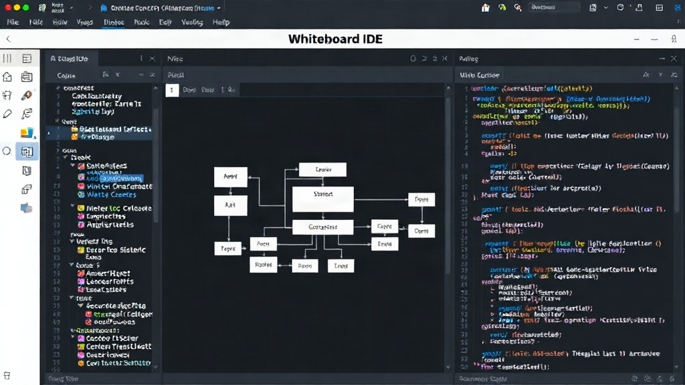Click the largest white node in the diagram
The width and height of the screenshot is (685, 385).
[x=323, y=199]
